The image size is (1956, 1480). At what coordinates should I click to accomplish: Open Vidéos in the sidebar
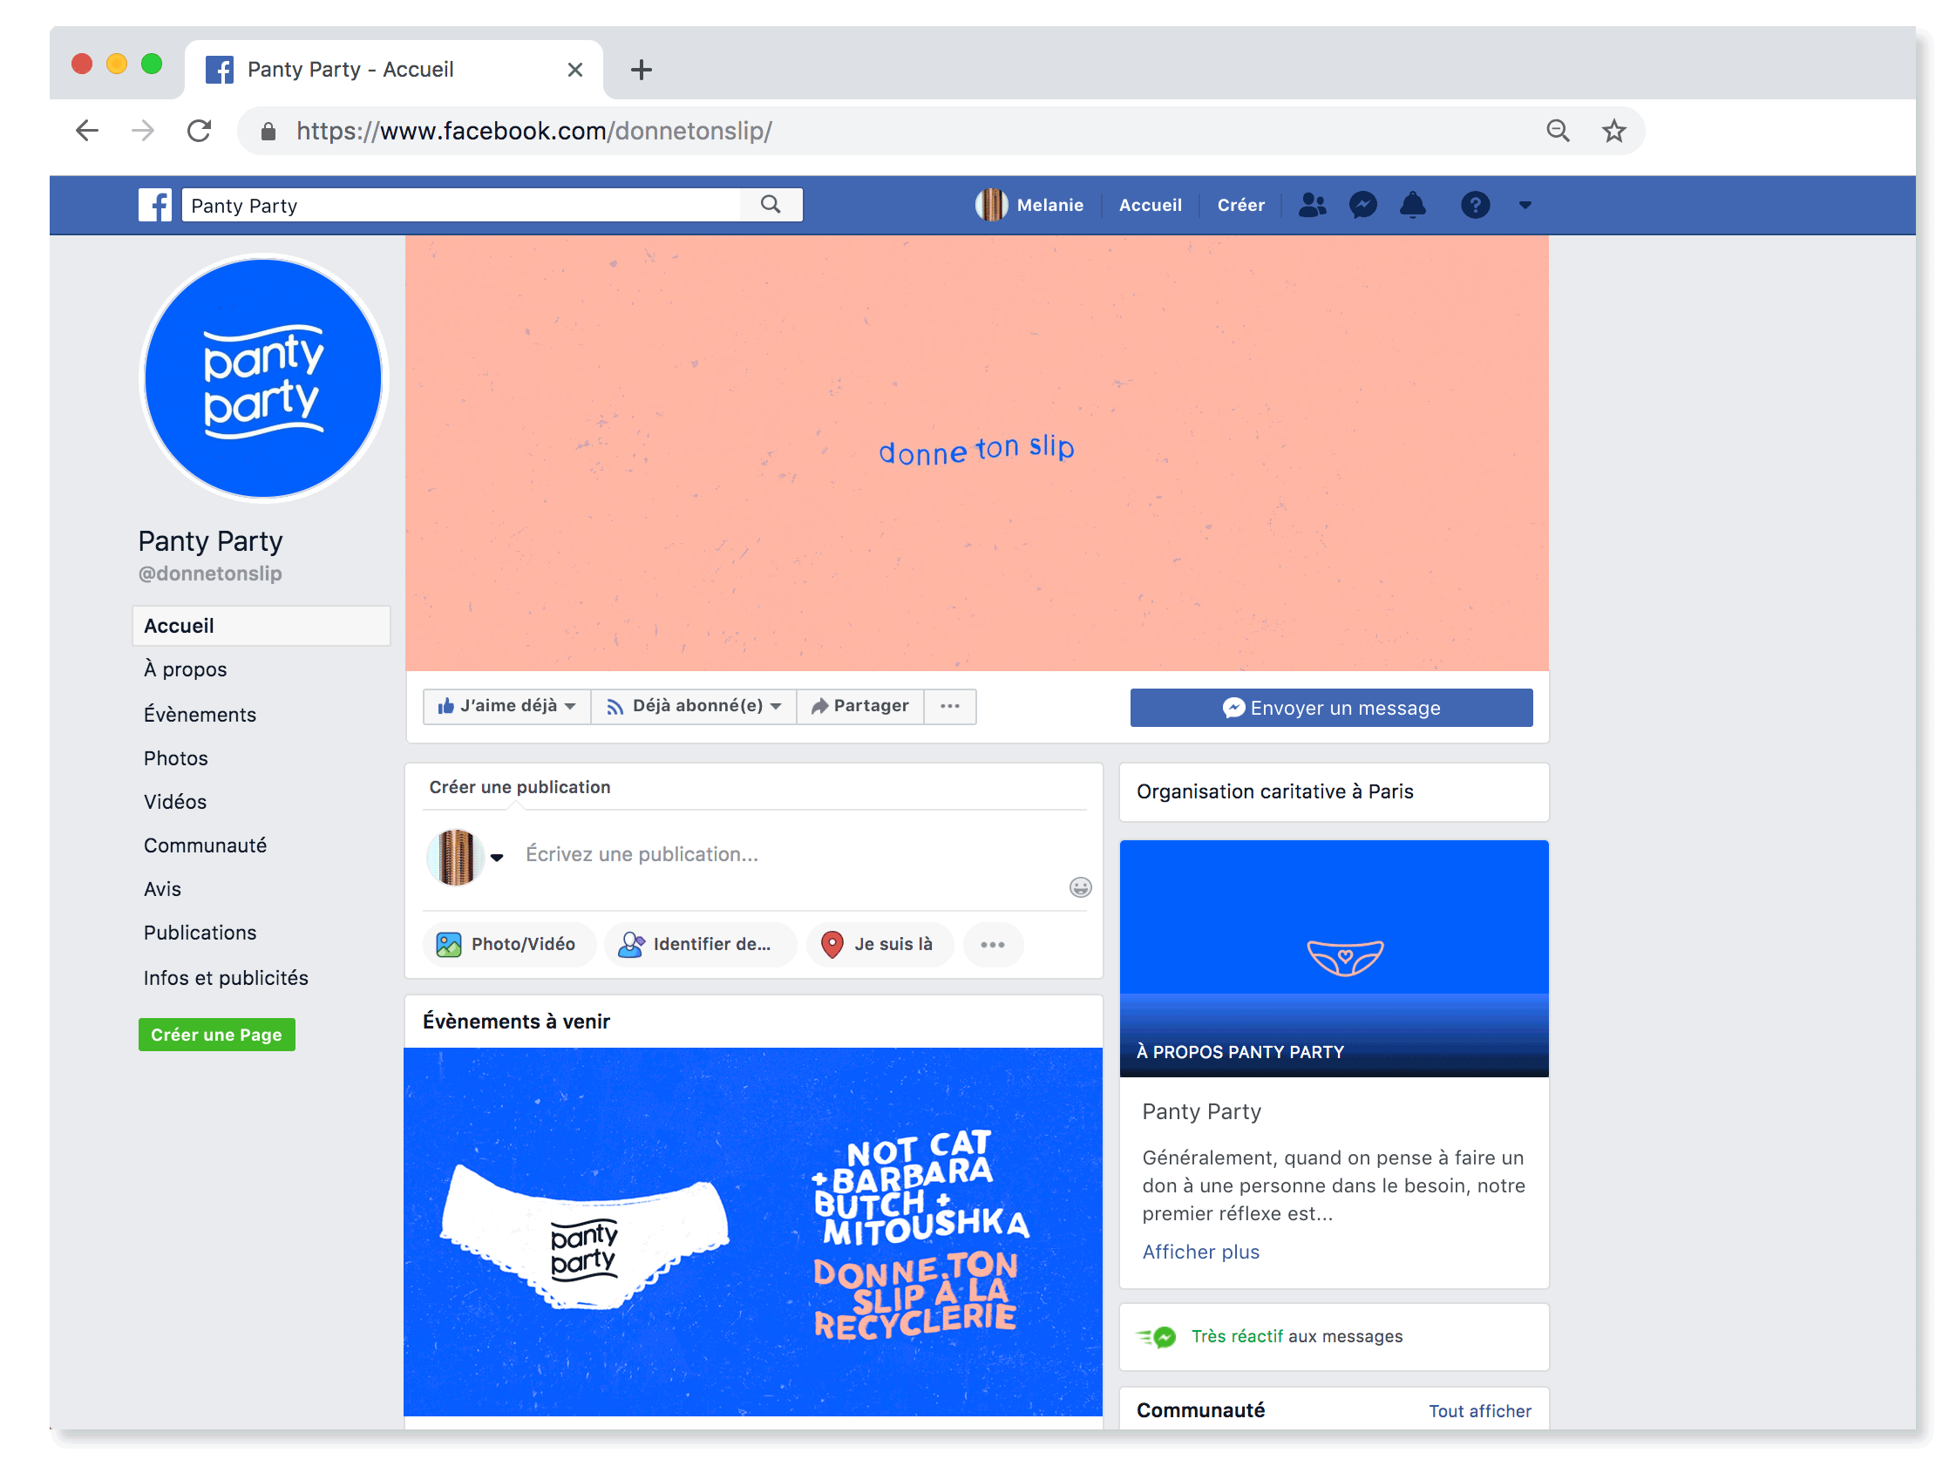click(x=175, y=802)
